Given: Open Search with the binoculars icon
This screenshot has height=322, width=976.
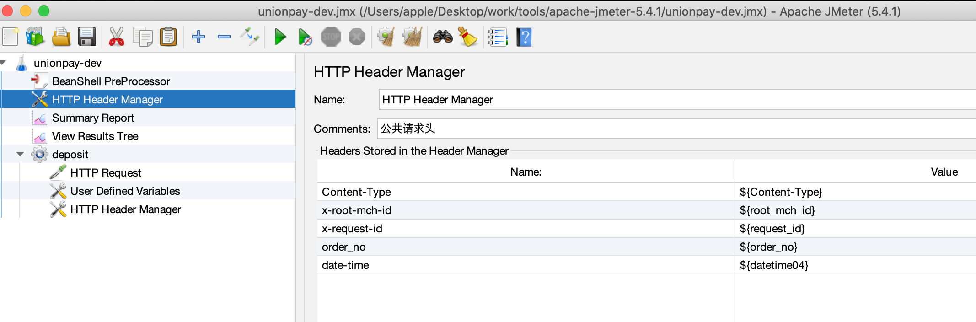Looking at the screenshot, I should click(442, 37).
